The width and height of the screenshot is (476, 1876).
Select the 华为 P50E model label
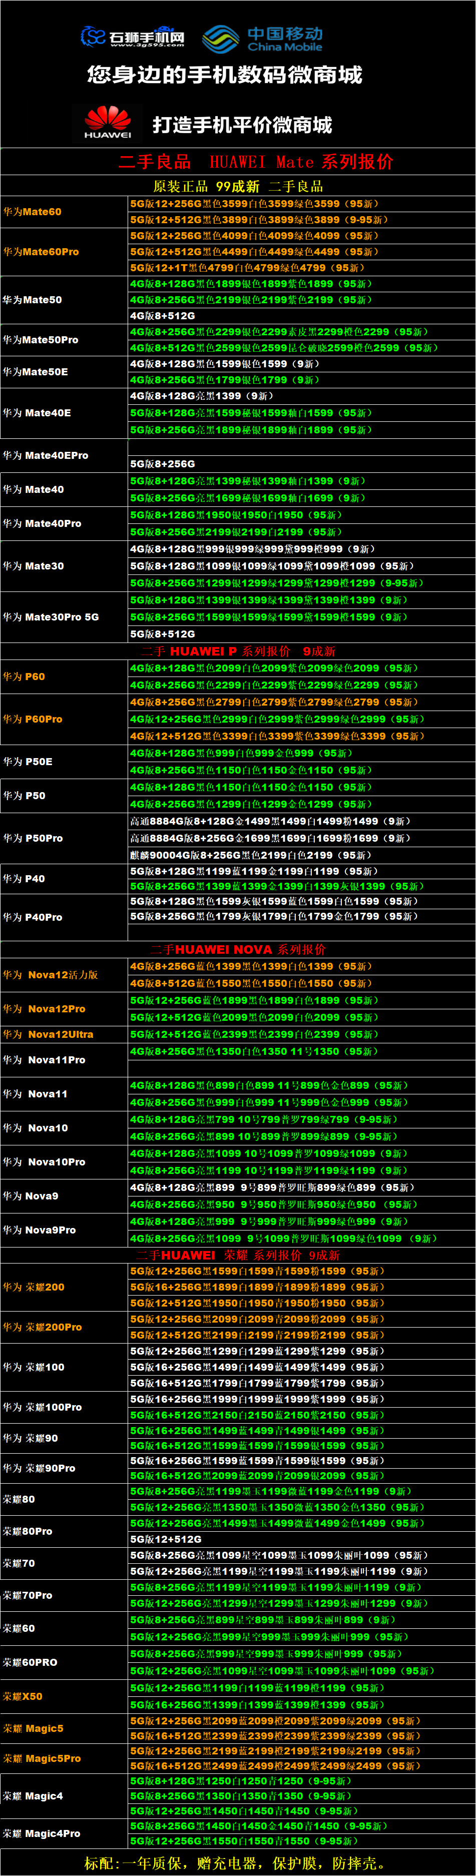pyautogui.click(x=28, y=762)
